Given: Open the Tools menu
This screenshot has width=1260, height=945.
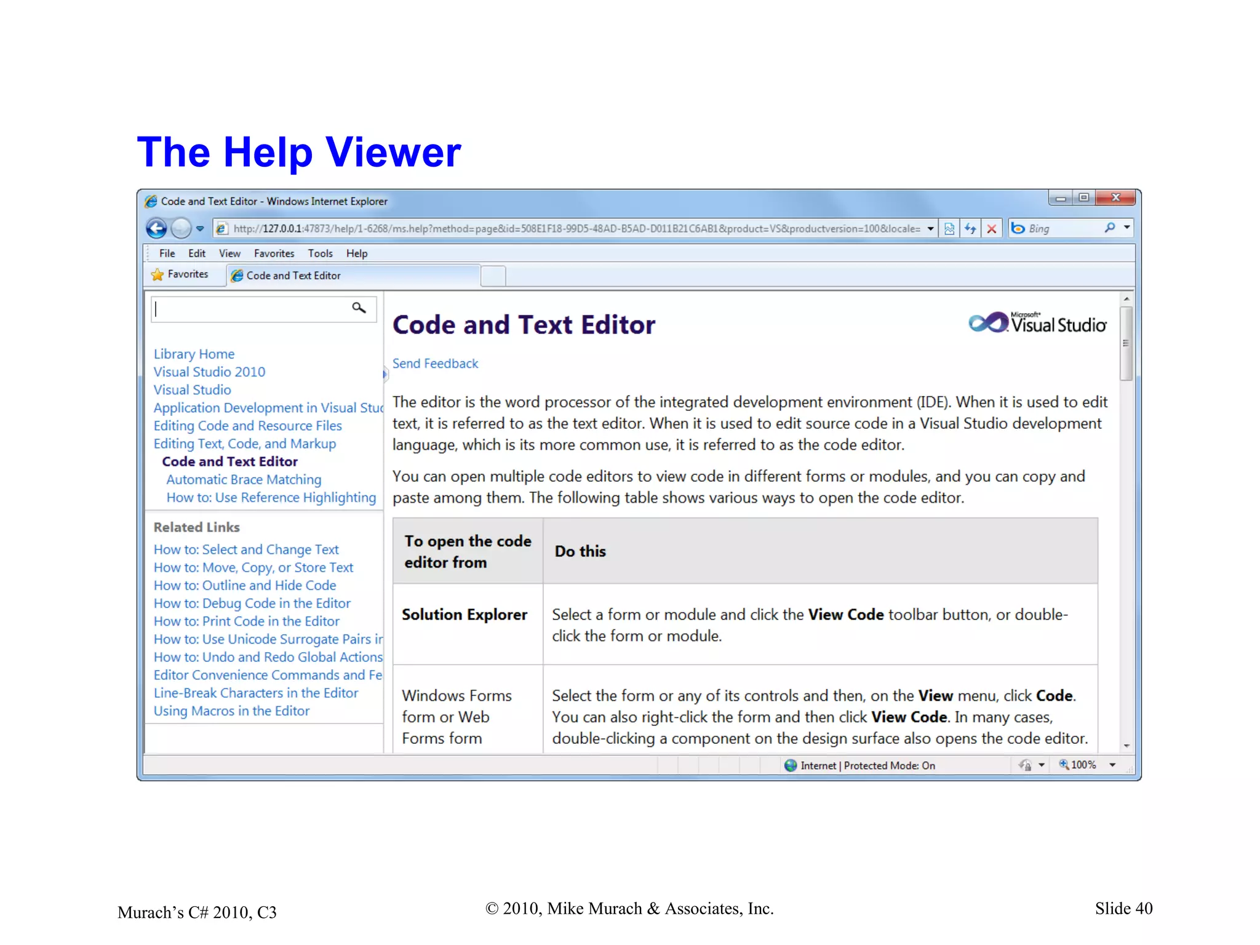Looking at the screenshot, I should click(320, 253).
